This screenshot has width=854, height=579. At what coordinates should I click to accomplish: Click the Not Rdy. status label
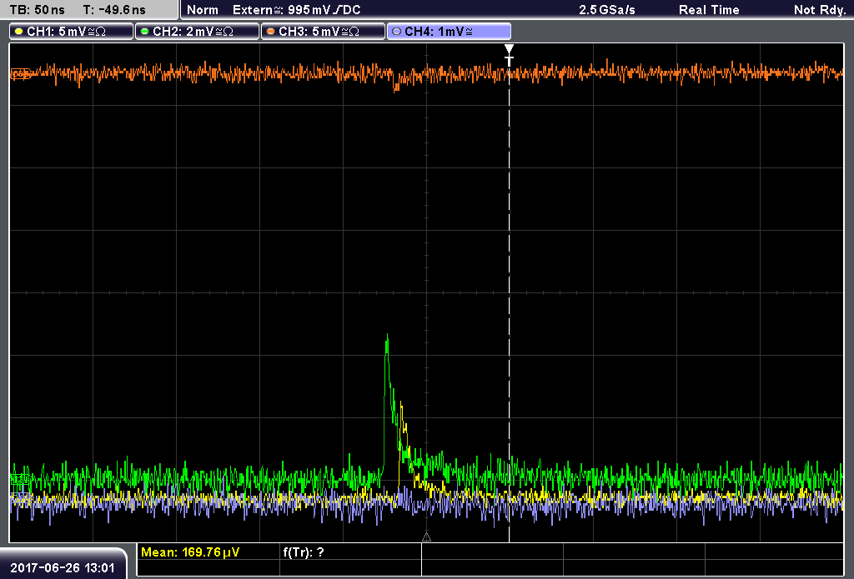(820, 10)
